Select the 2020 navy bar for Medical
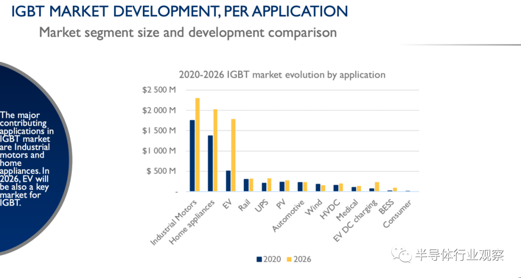The height and width of the screenshot is (278, 521). pos(354,189)
